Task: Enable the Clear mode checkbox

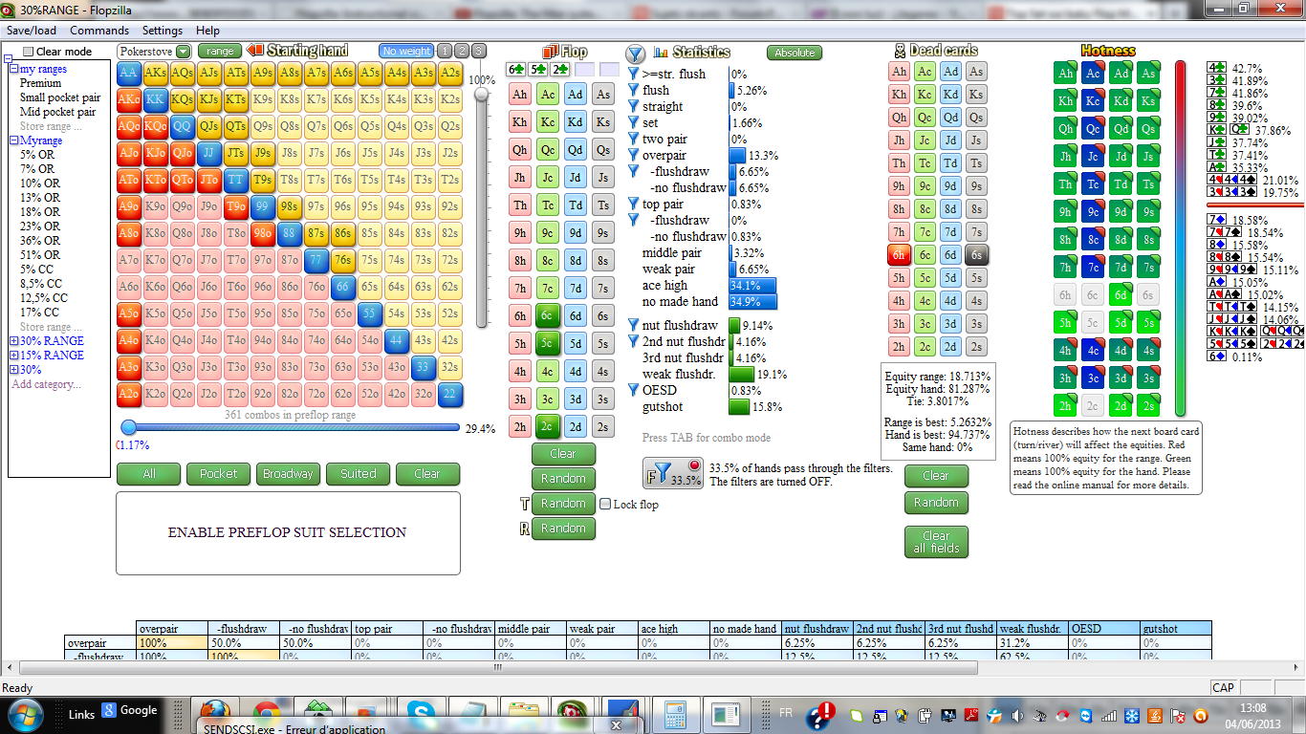Action: 29,52
